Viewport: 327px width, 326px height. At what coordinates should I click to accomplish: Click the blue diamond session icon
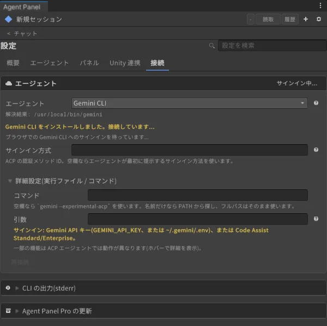9,19
